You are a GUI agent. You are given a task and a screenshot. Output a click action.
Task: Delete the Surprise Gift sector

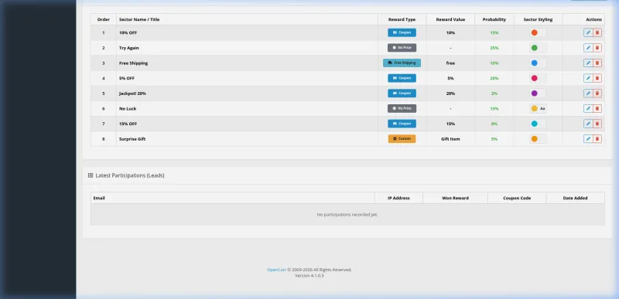[x=597, y=138]
